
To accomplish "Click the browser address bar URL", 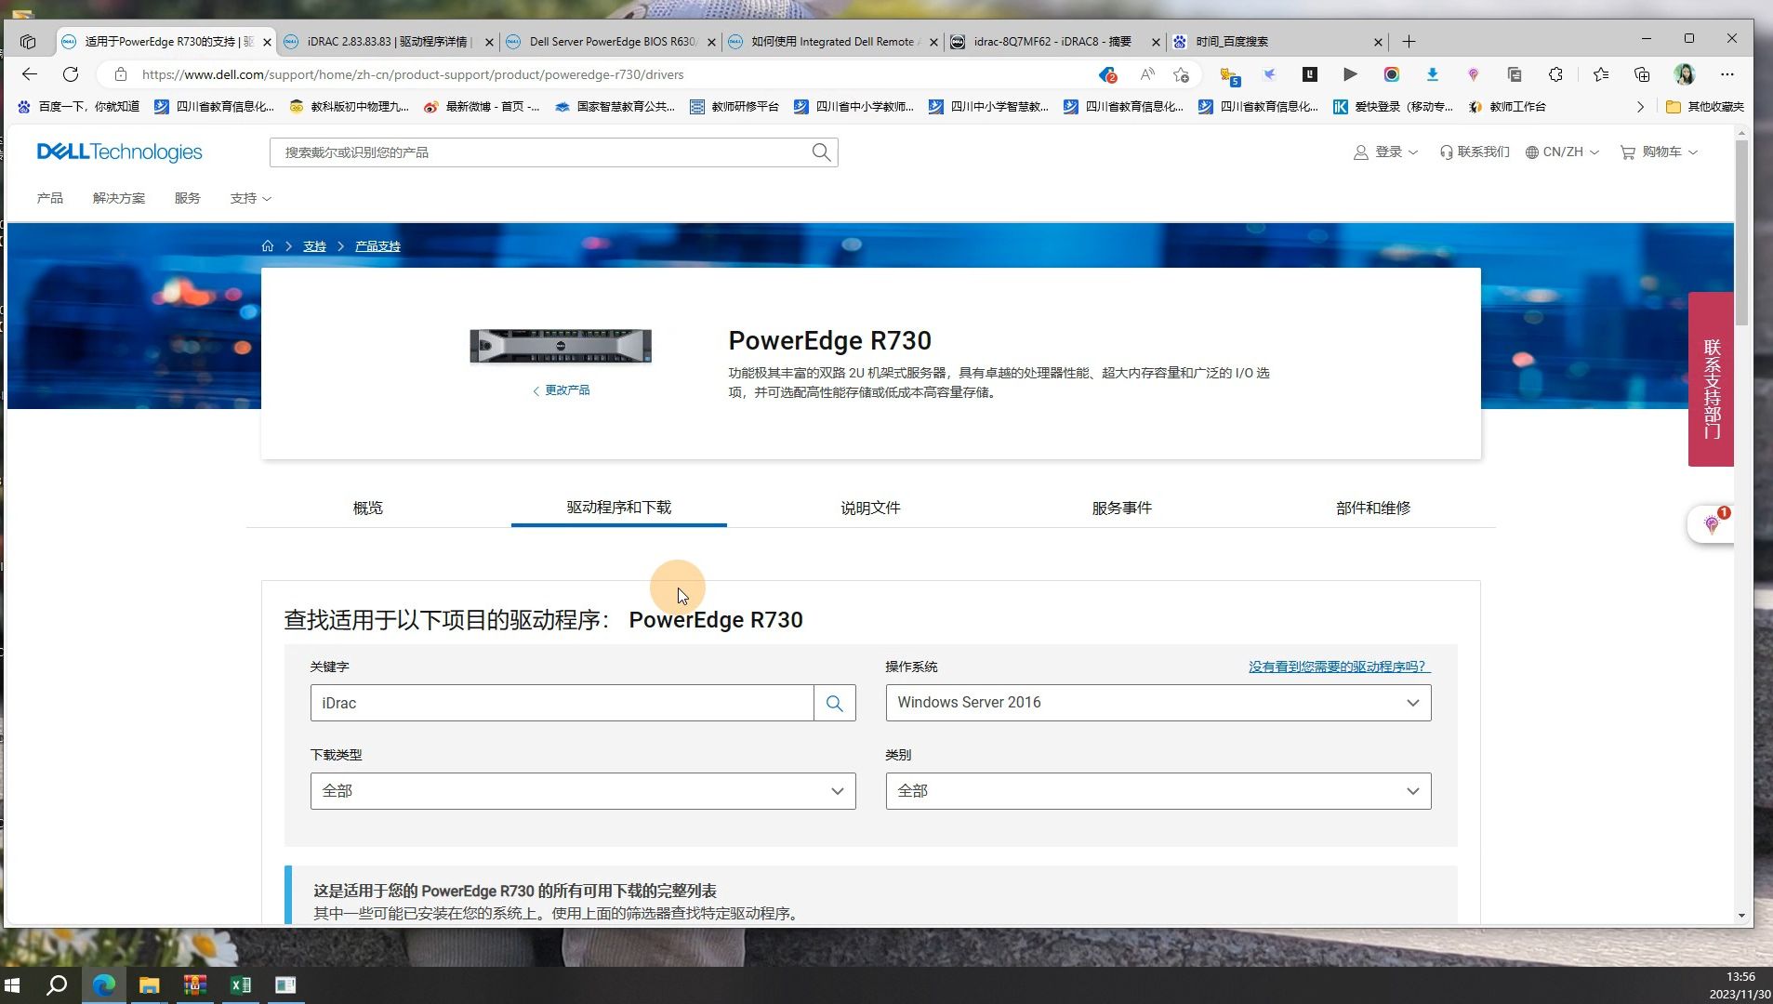I will pos(413,74).
